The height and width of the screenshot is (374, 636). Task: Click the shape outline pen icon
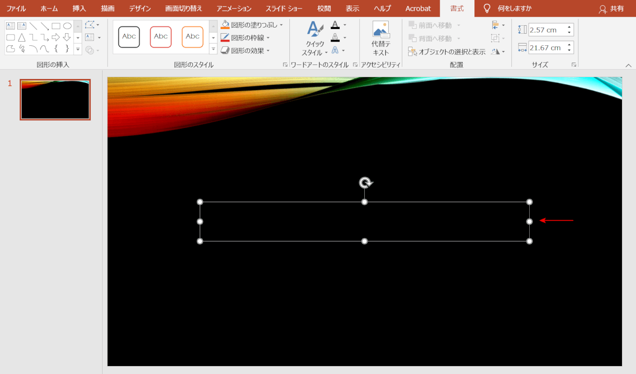click(225, 37)
